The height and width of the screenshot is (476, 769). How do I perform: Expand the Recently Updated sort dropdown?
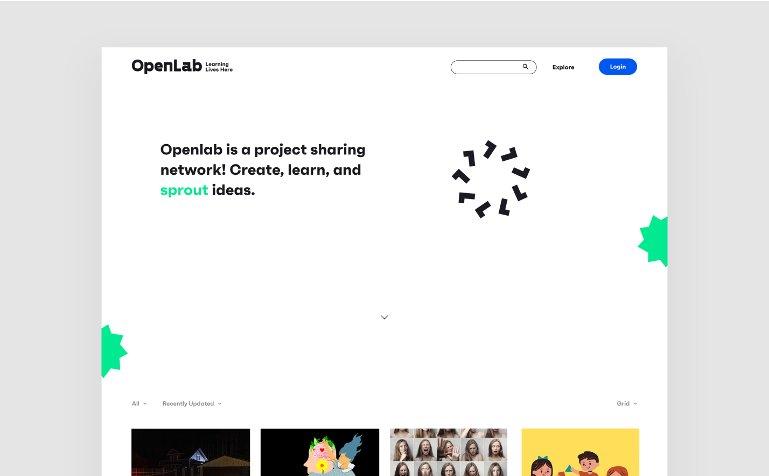[x=192, y=403]
